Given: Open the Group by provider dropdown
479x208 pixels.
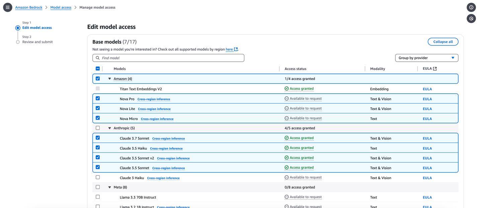Looking at the screenshot, I should point(426,58).
